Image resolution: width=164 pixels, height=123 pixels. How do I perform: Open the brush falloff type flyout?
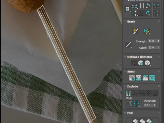point(128,45)
